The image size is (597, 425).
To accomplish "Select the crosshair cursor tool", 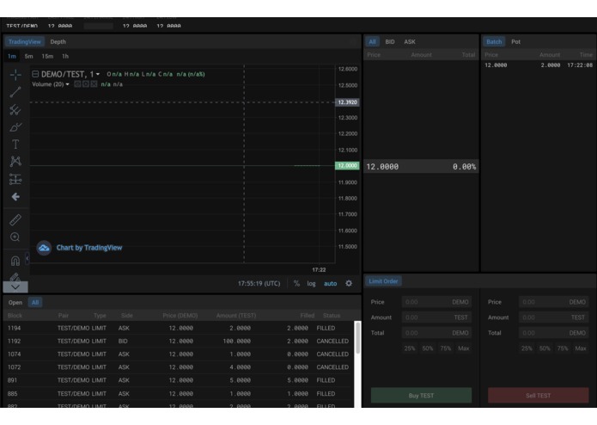I will click(15, 75).
